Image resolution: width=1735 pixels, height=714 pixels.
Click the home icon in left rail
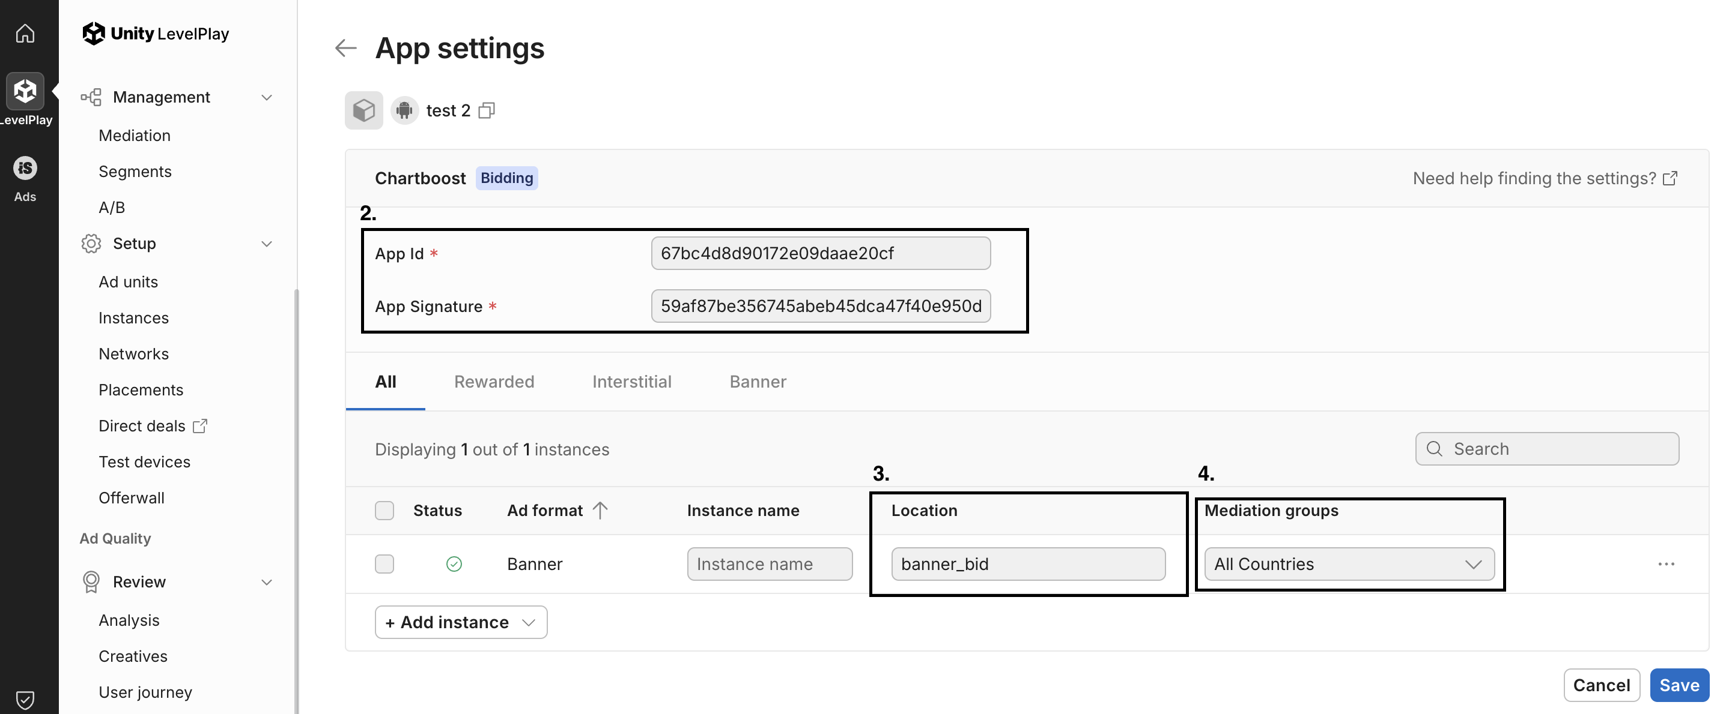click(25, 33)
